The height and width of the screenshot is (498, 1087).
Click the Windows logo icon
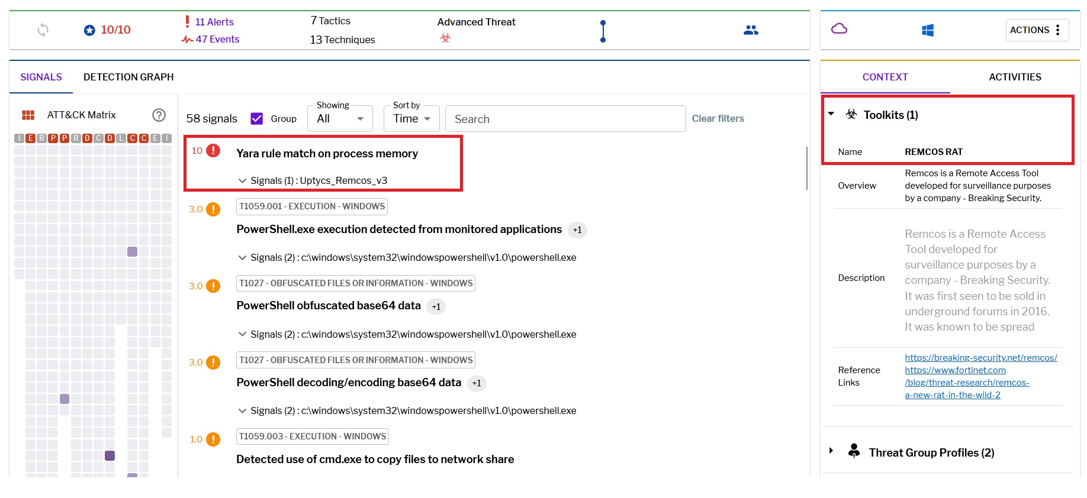(927, 30)
